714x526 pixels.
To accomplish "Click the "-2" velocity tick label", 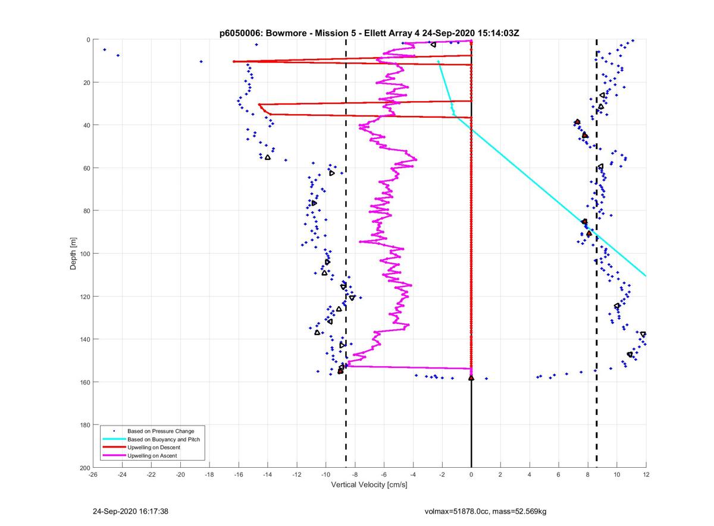I will click(442, 475).
